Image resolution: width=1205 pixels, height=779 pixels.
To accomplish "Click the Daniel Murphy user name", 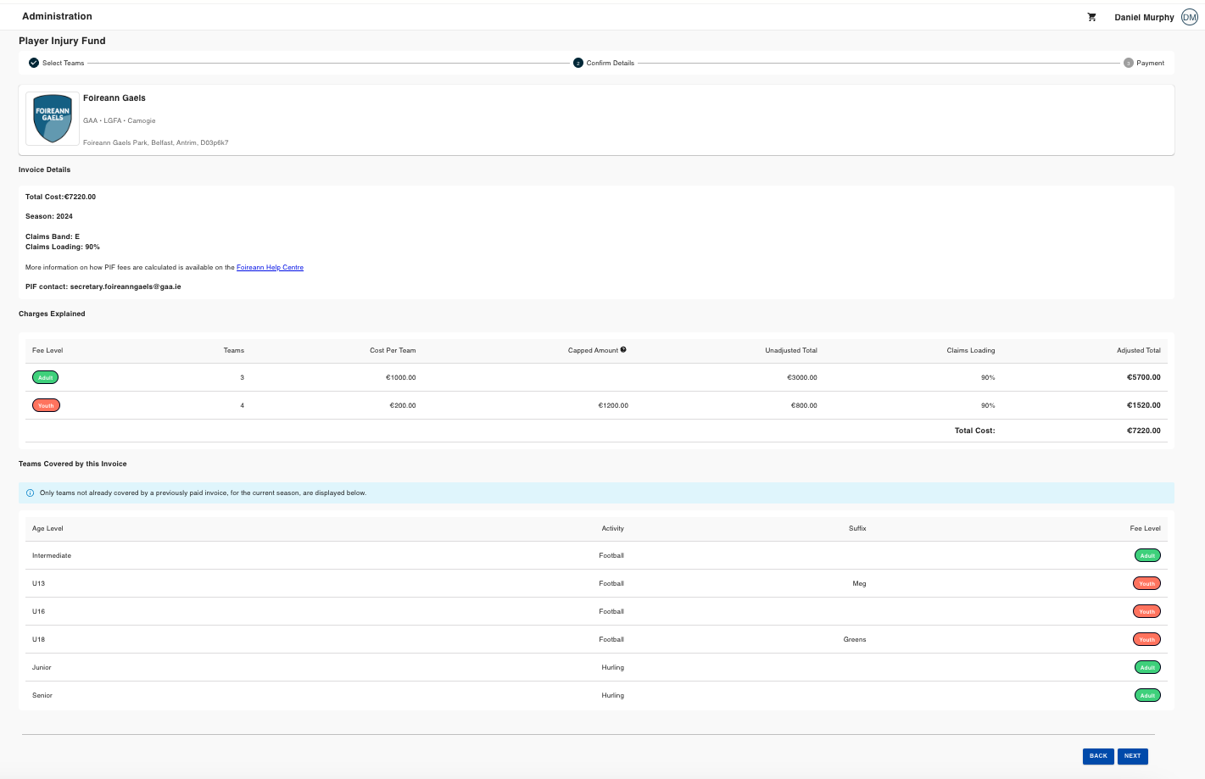I will coord(1144,17).
